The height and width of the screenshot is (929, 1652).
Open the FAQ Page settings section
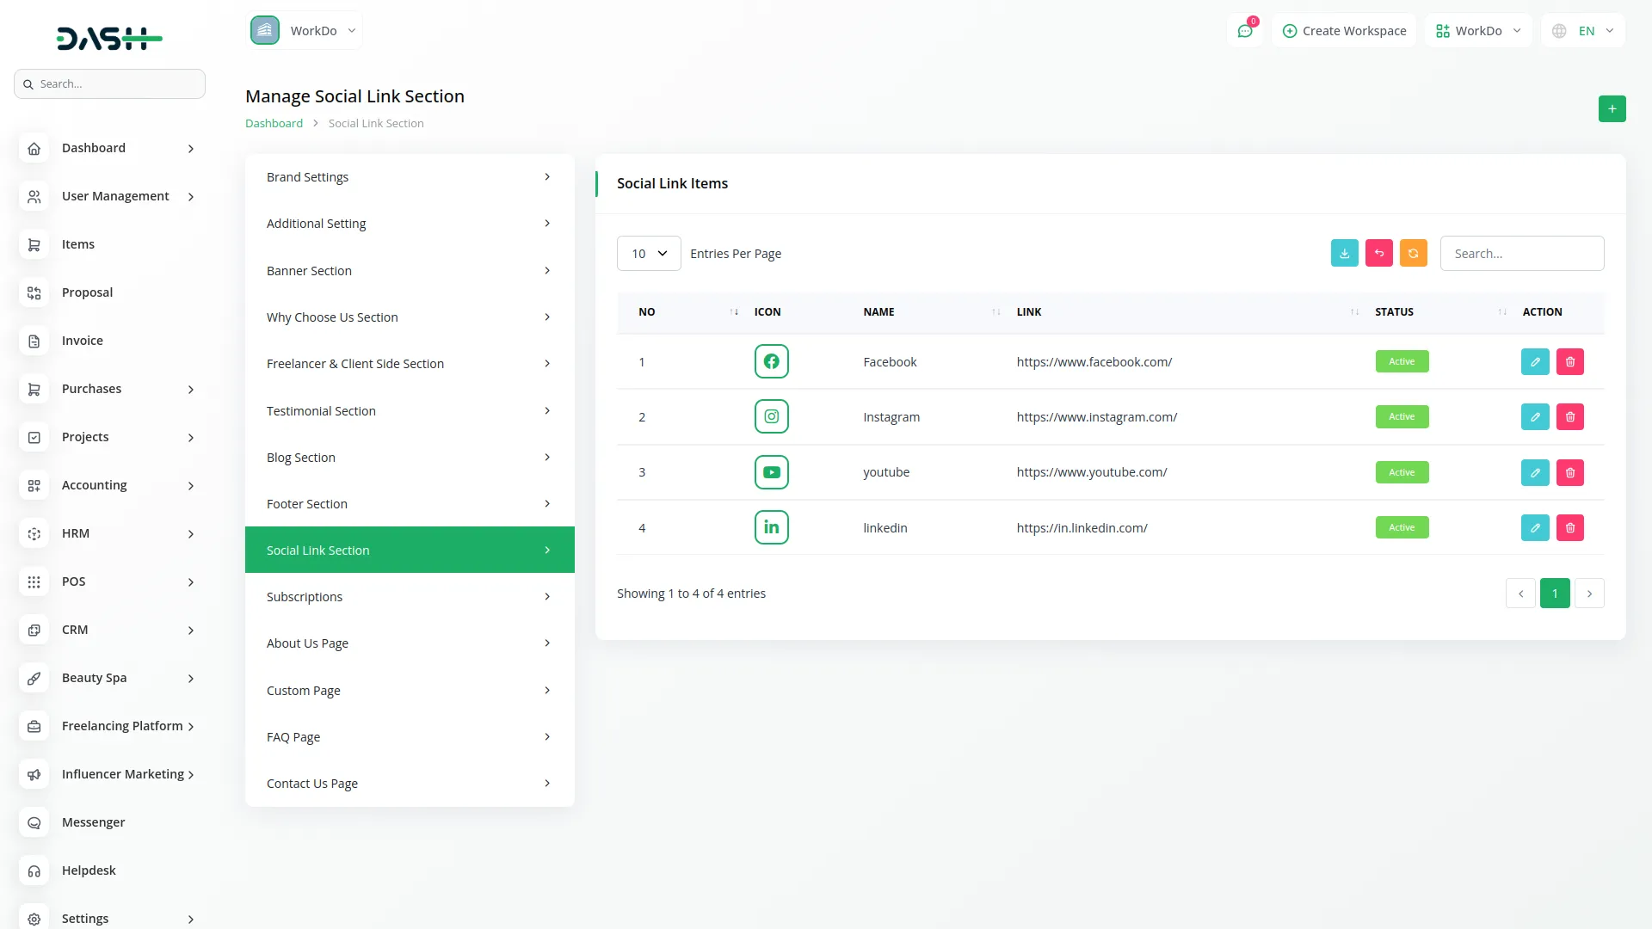[x=409, y=736]
